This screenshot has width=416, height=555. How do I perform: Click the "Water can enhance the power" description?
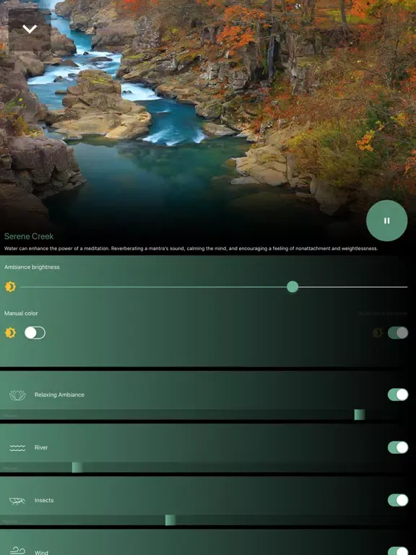pos(191,249)
